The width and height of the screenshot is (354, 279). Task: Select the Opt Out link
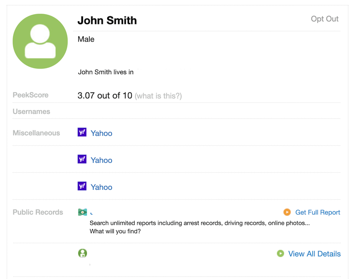[x=325, y=19]
